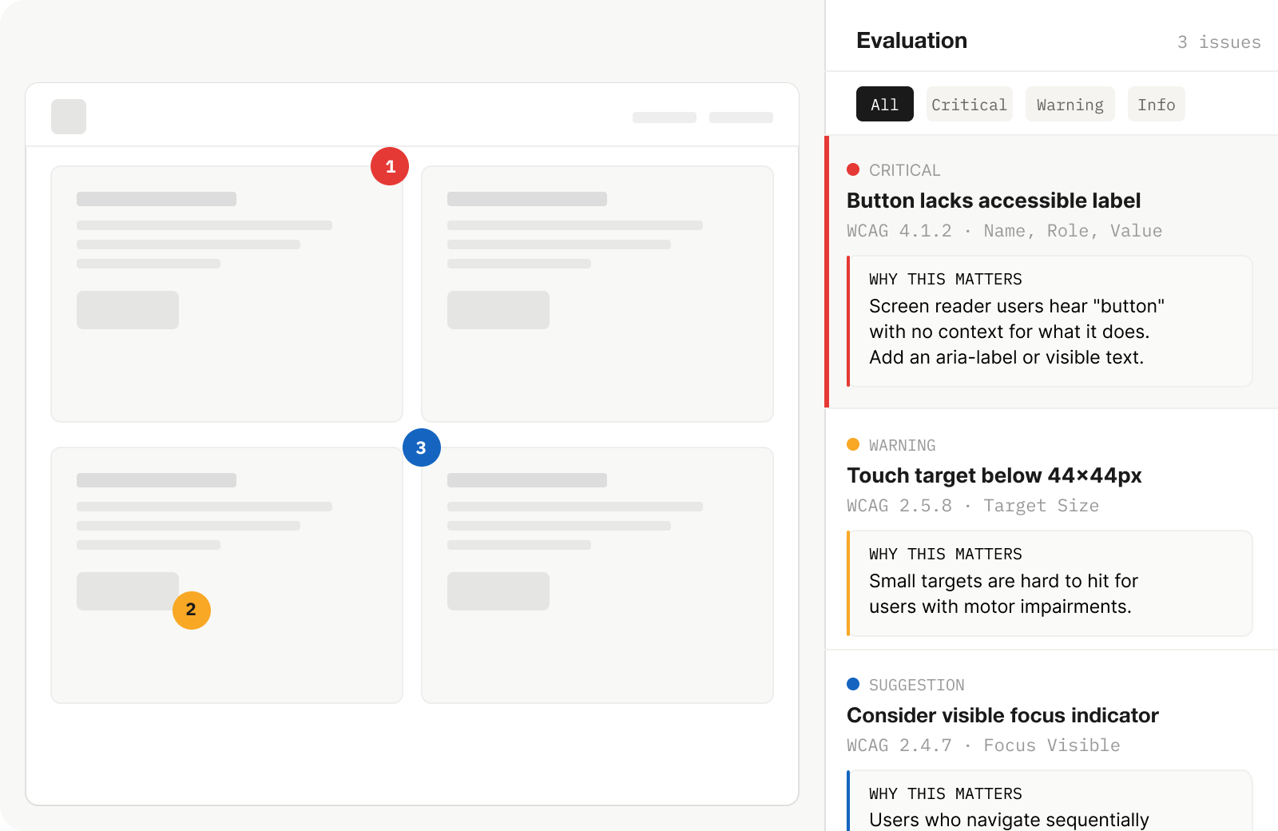Filter issues by Warning
Viewport: 1278px width, 831px height.
pyautogui.click(x=1070, y=104)
